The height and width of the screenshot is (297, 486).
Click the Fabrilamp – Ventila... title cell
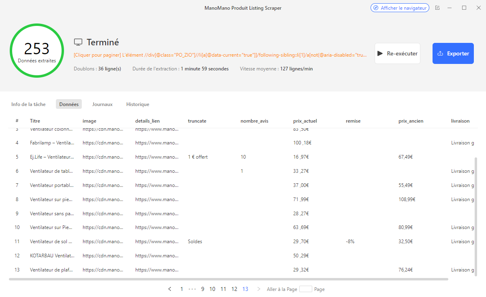tap(52, 143)
